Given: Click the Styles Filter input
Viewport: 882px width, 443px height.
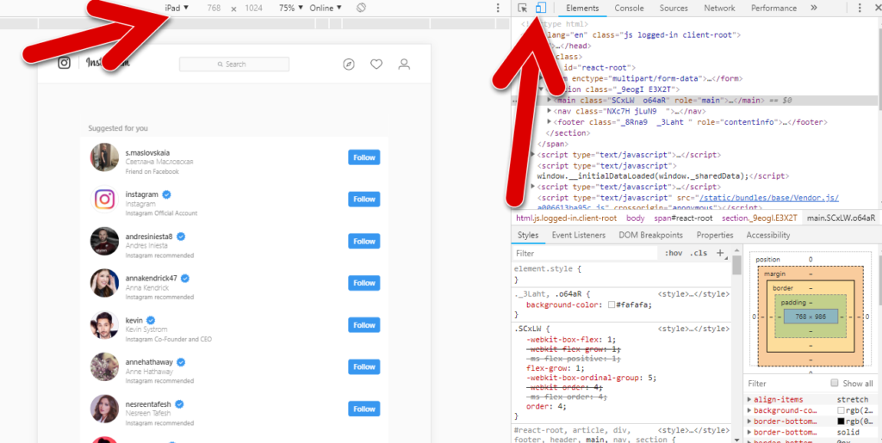Looking at the screenshot, I should tap(585, 254).
